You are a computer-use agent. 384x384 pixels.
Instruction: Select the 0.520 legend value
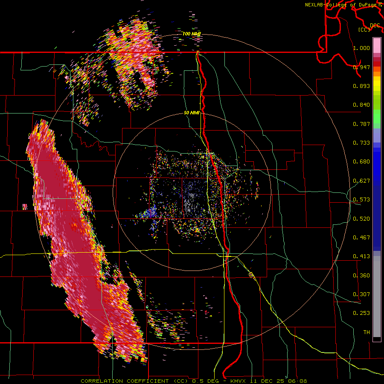click(361, 218)
